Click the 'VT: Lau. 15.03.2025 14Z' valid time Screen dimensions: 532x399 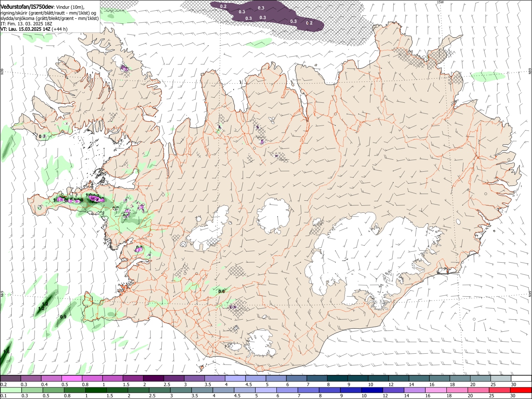[x=25, y=29]
